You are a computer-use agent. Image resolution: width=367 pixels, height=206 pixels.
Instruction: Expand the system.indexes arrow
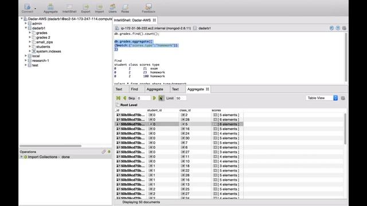(x=30, y=51)
